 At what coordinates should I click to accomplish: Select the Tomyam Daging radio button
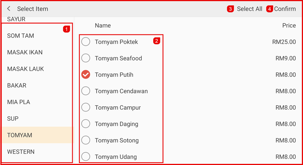click(86, 124)
